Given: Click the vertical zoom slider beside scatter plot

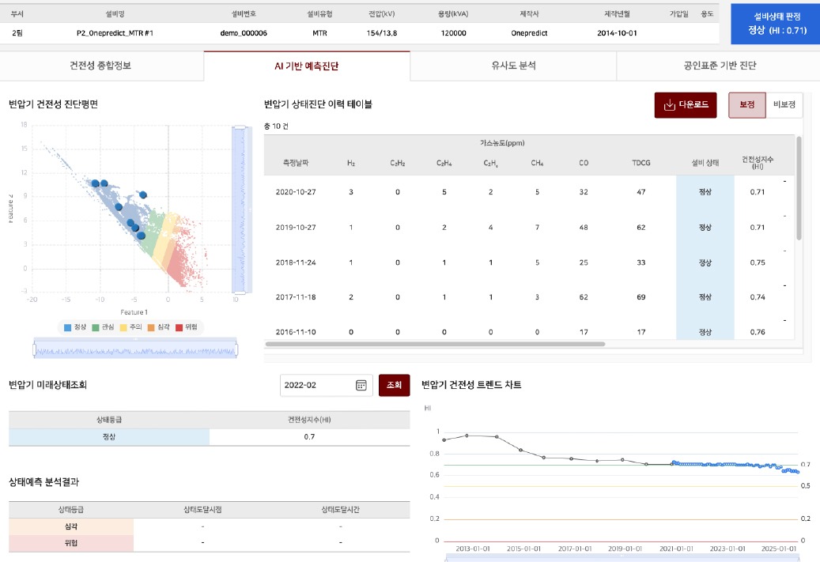Looking at the screenshot, I should coord(241,209).
